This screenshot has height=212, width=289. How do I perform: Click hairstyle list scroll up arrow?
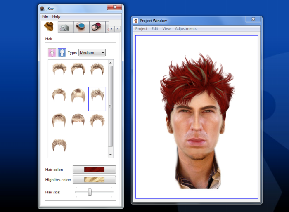click(110, 63)
